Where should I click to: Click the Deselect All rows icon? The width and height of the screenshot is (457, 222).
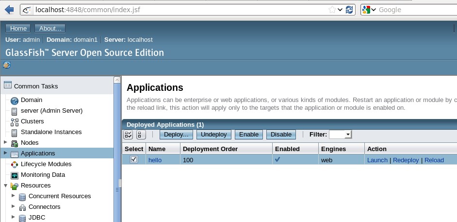click(x=141, y=135)
